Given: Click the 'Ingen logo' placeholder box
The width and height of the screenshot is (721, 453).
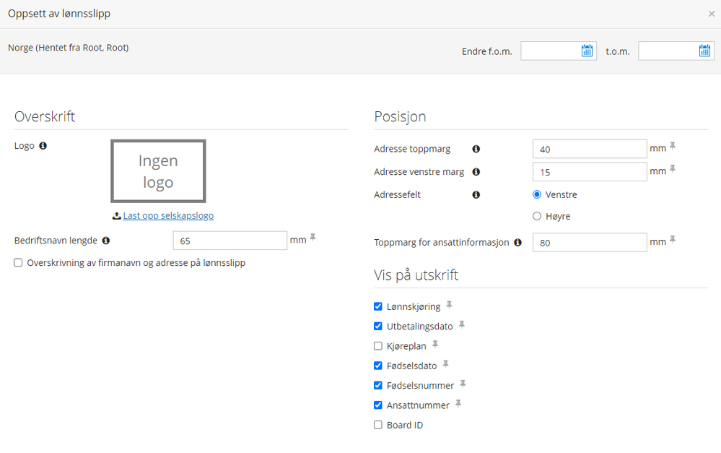Looking at the screenshot, I should click(158, 171).
